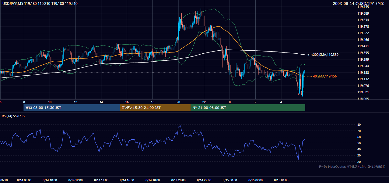Click the '2003-08-14 のUSD/JPY (M5)' chart title

tap(359, 3)
